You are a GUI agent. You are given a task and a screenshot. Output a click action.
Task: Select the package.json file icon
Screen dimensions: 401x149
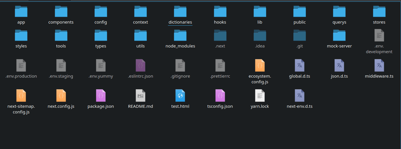(101, 96)
